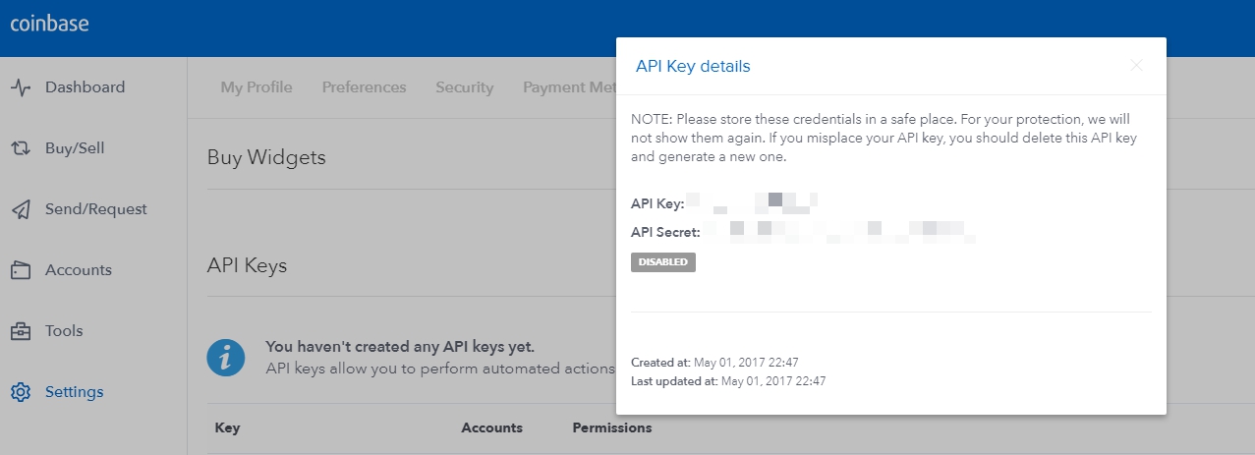Image resolution: width=1255 pixels, height=455 pixels.
Task: Click the coinbase logo
Action: tap(50, 24)
